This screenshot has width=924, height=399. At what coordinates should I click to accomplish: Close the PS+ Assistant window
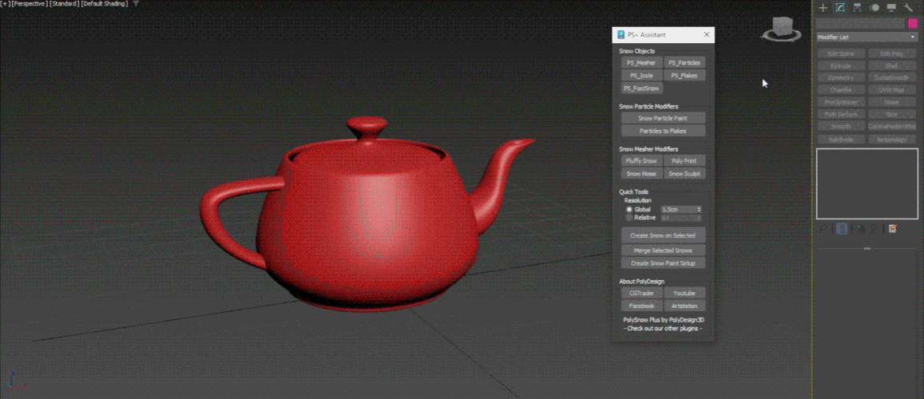(707, 35)
